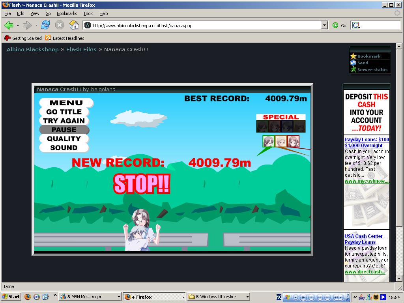The height and width of the screenshot is (303, 404).
Task: Expand the Firefox taskbar group
Action: pyautogui.click(x=183, y=297)
